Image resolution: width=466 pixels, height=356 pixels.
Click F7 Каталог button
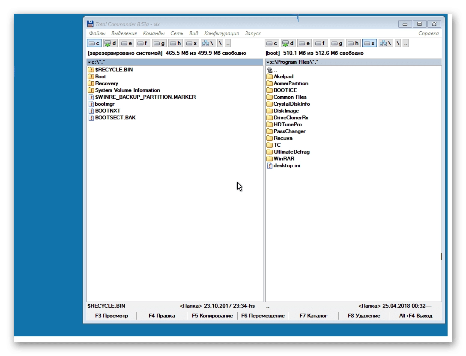click(313, 316)
